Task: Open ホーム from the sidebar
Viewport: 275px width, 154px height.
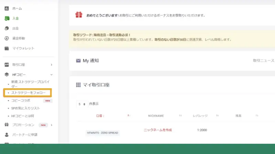Action: pyautogui.click(x=17, y=8)
